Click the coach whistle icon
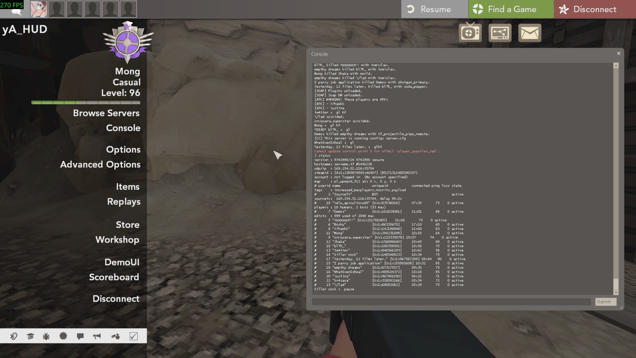The image size is (636, 358). click(115, 336)
